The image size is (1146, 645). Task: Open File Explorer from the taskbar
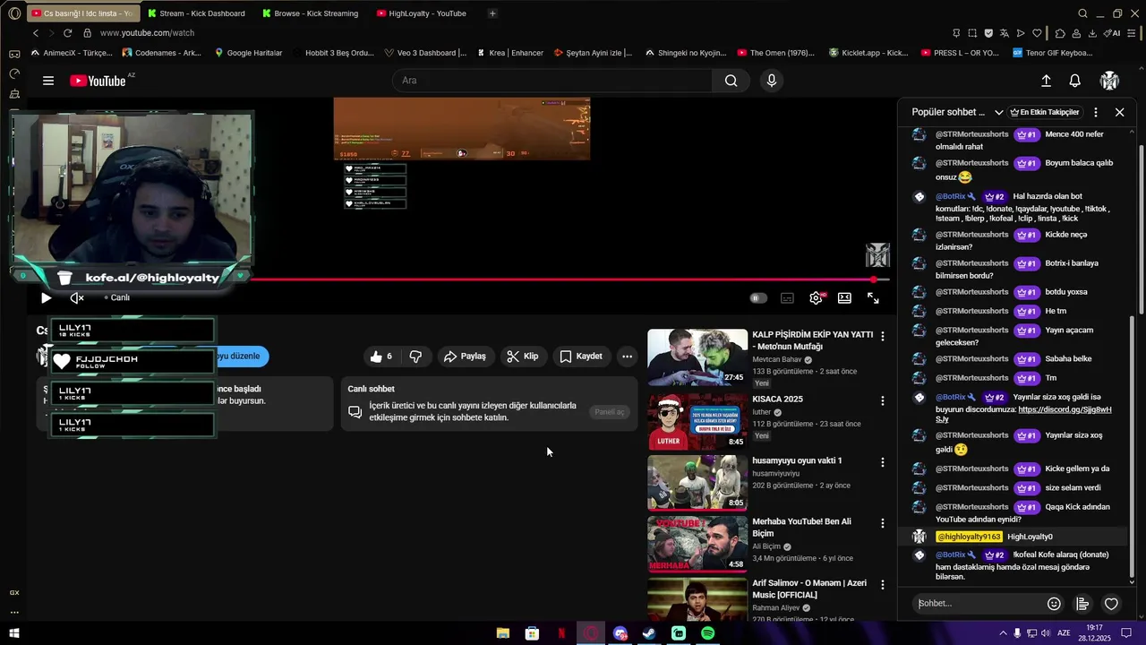click(503, 633)
